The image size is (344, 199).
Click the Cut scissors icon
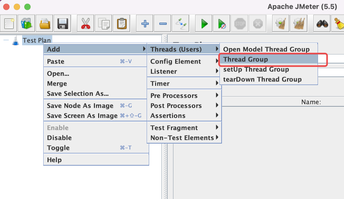(85, 24)
